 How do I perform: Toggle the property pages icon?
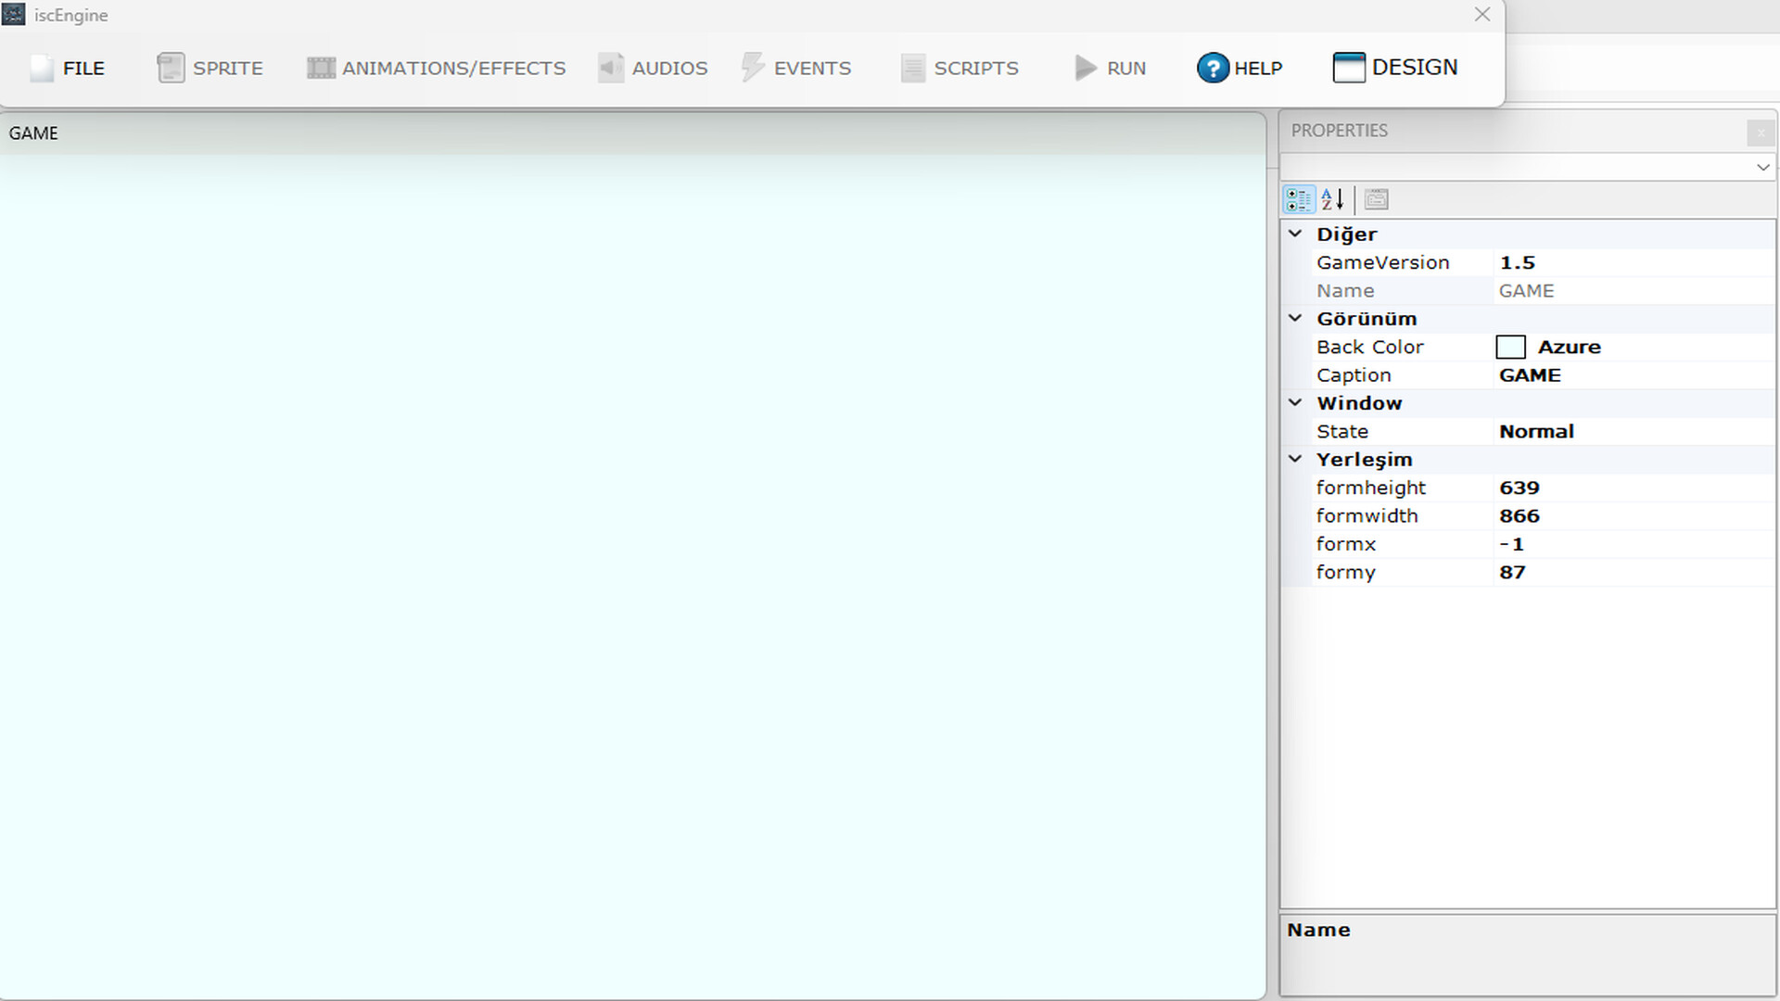point(1376,199)
